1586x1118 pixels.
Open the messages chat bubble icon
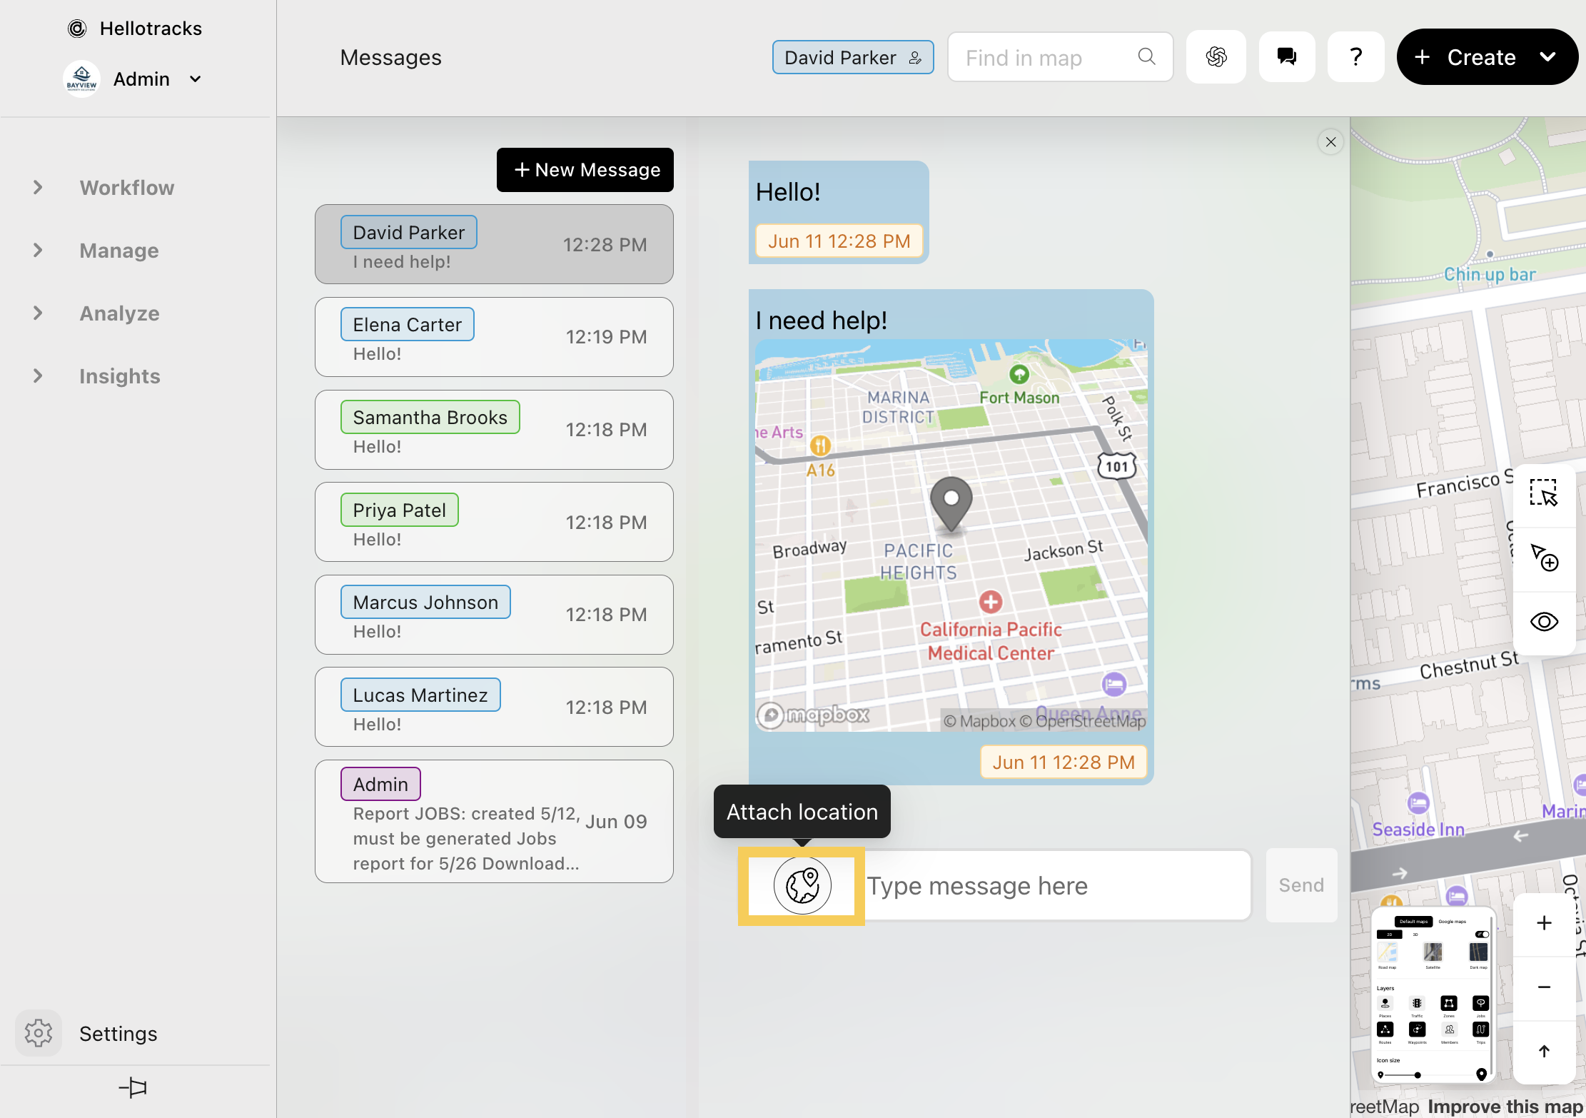pyautogui.click(x=1286, y=57)
